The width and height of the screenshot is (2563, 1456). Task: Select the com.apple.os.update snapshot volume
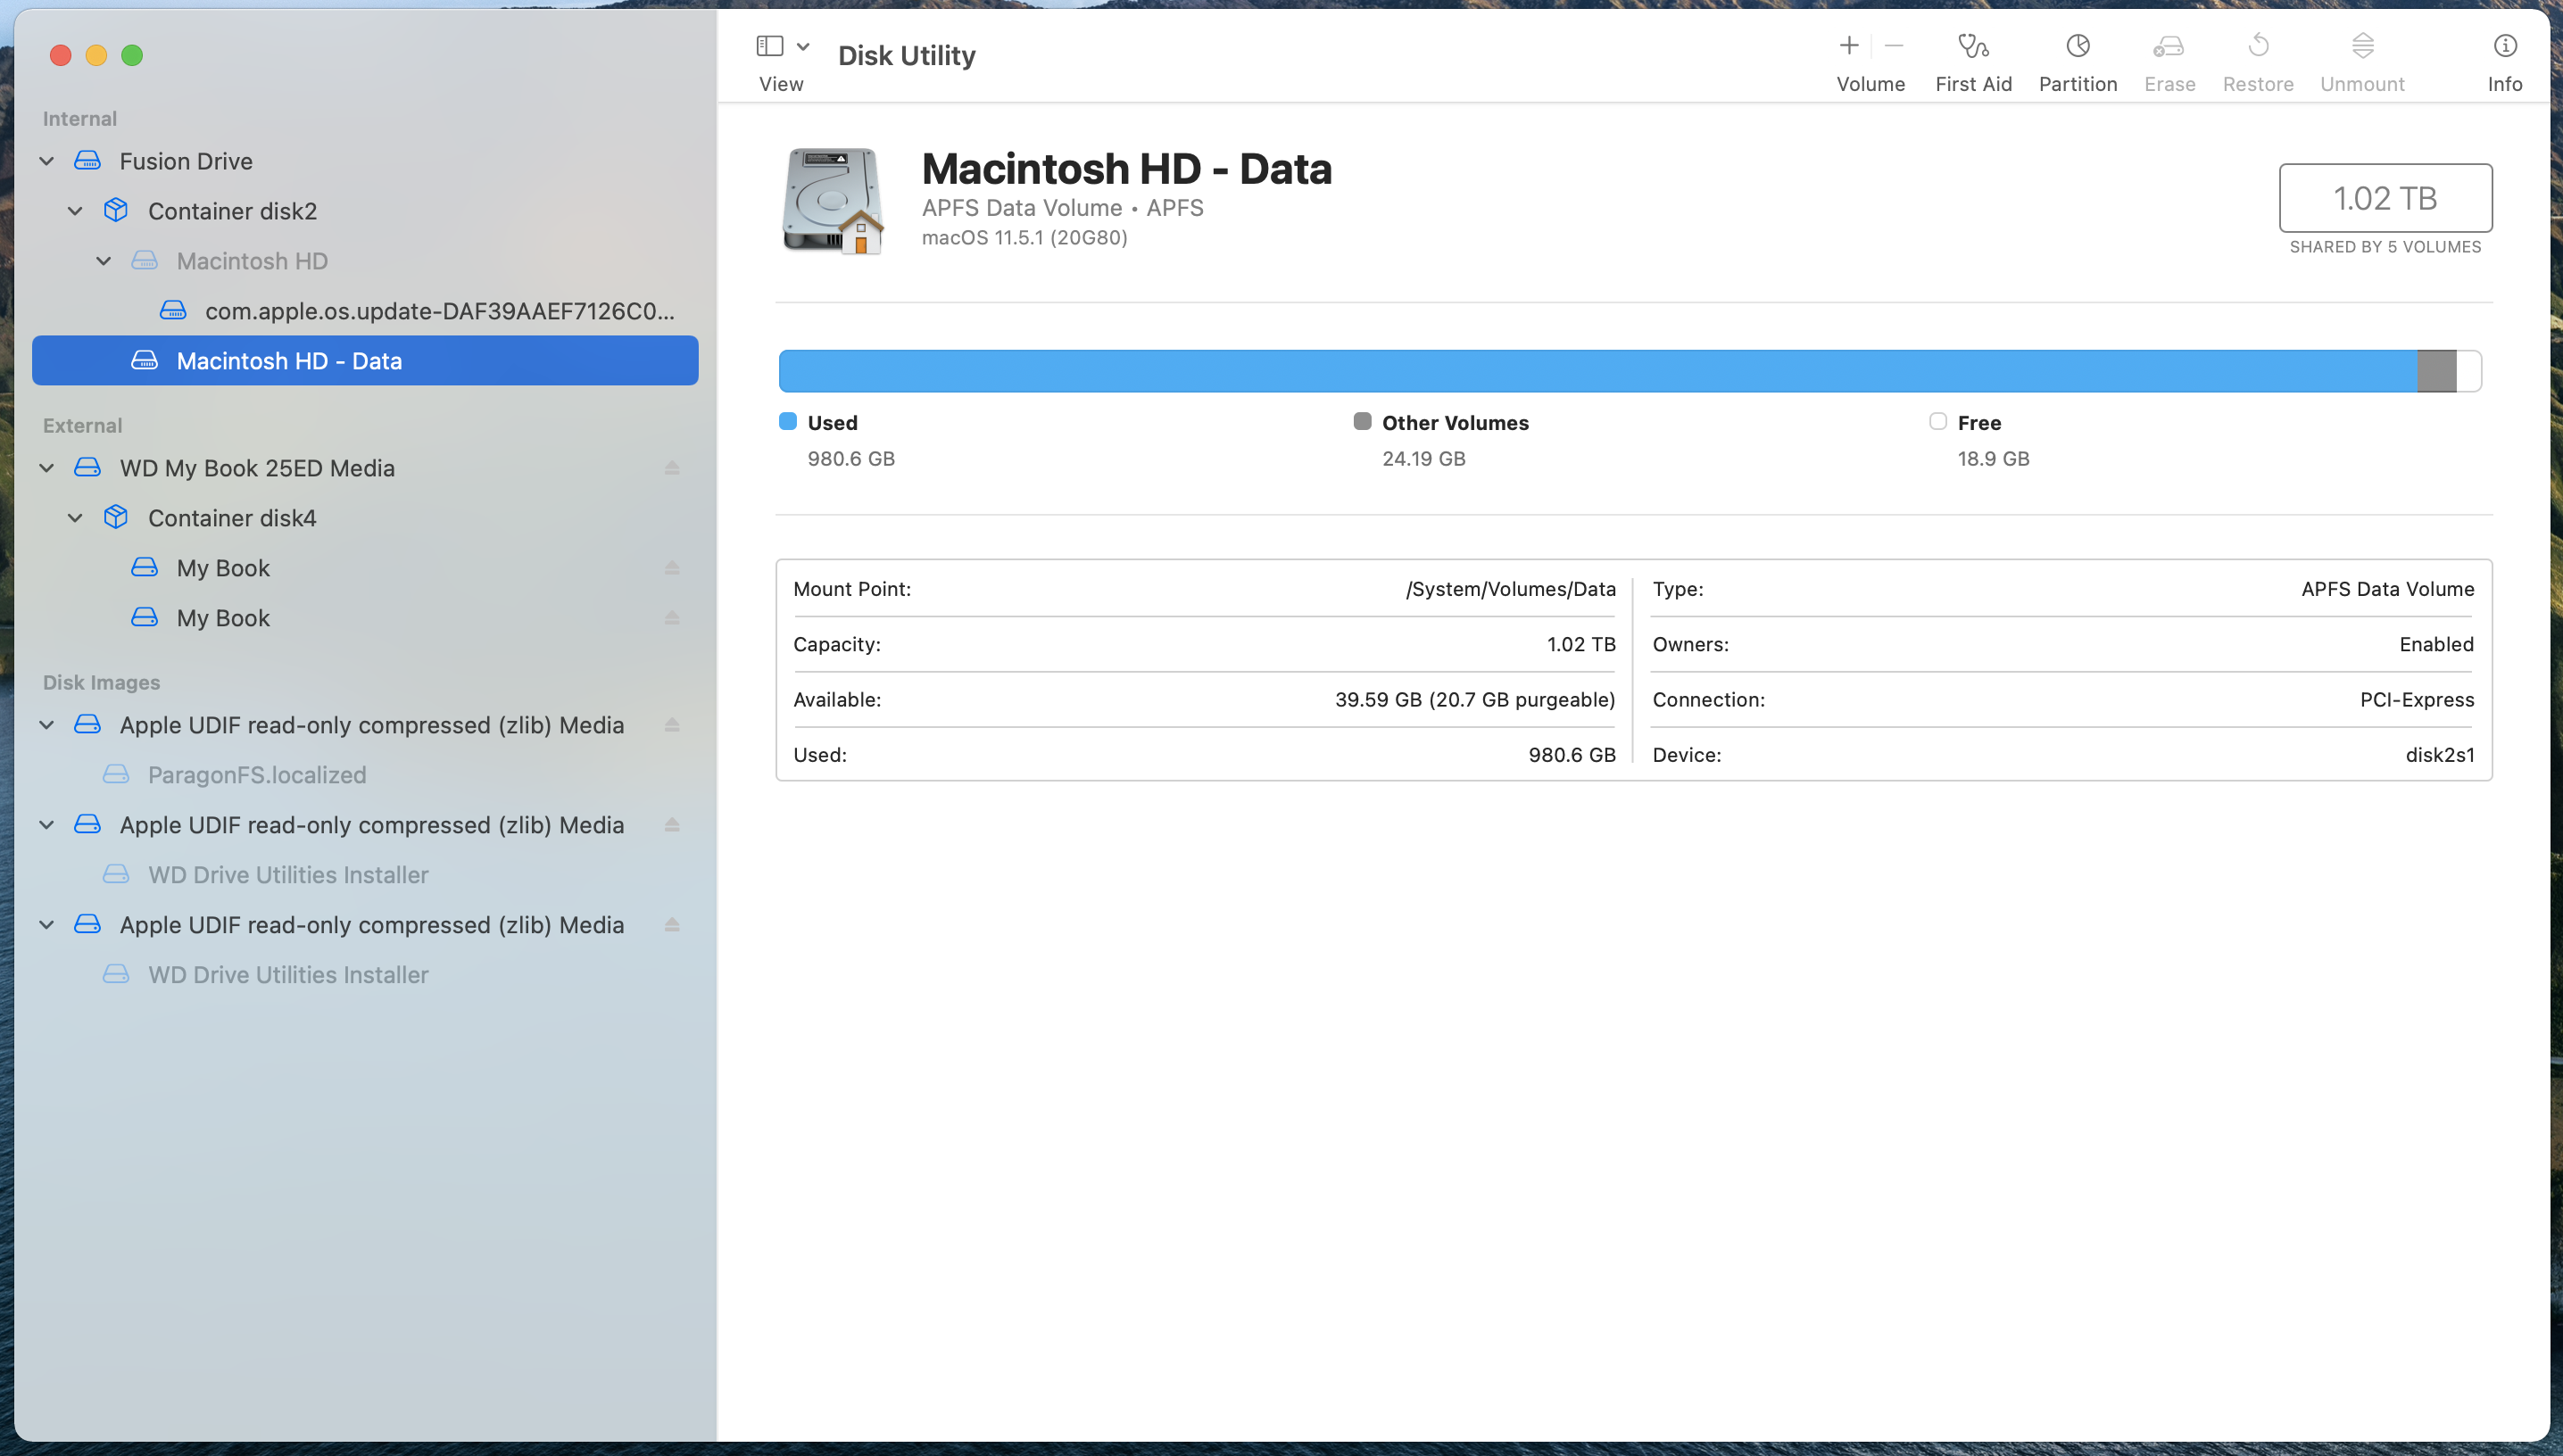click(x=439, y=311)
